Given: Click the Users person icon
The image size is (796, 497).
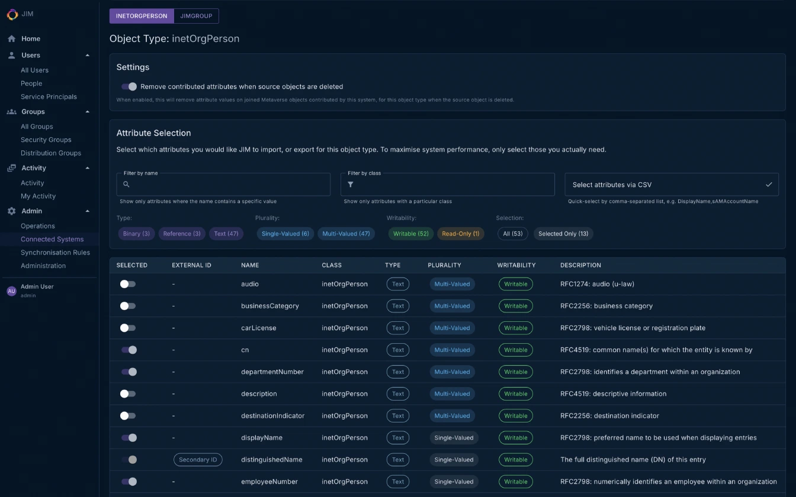Looking at the screenshot, I should [11, 55].
